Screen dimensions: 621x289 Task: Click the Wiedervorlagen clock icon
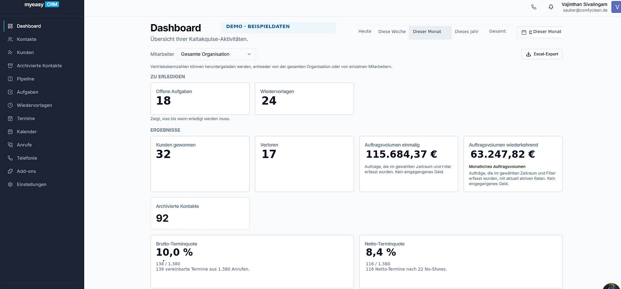(10, 105)
